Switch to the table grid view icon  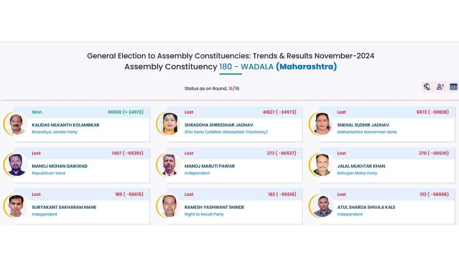454,87
